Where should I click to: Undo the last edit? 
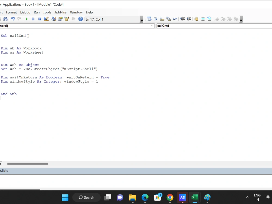point(13,19)
